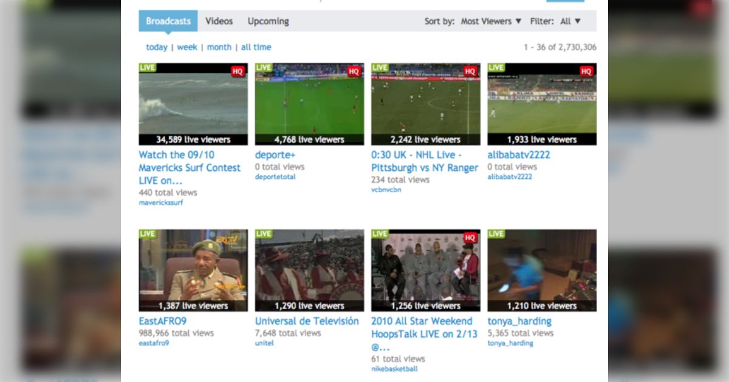Click the HQ badge on Mavericks surf thumbnail
Viewport: 729px width, 382px height.
(238, 72)
